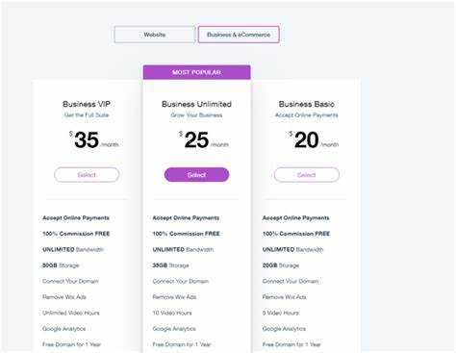The height and width of the screenshot is (353, 456).
Task: Click Free Domain for 1 Year under Unlimited
Action: [x=182, y=344]
